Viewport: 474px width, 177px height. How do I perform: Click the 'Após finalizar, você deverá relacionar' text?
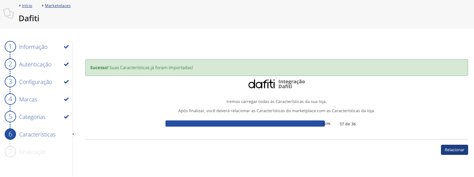[x=276, y=111]
